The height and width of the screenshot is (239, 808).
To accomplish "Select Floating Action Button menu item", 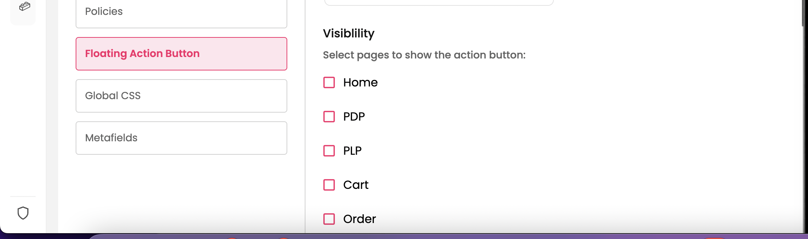I will 181,54.
